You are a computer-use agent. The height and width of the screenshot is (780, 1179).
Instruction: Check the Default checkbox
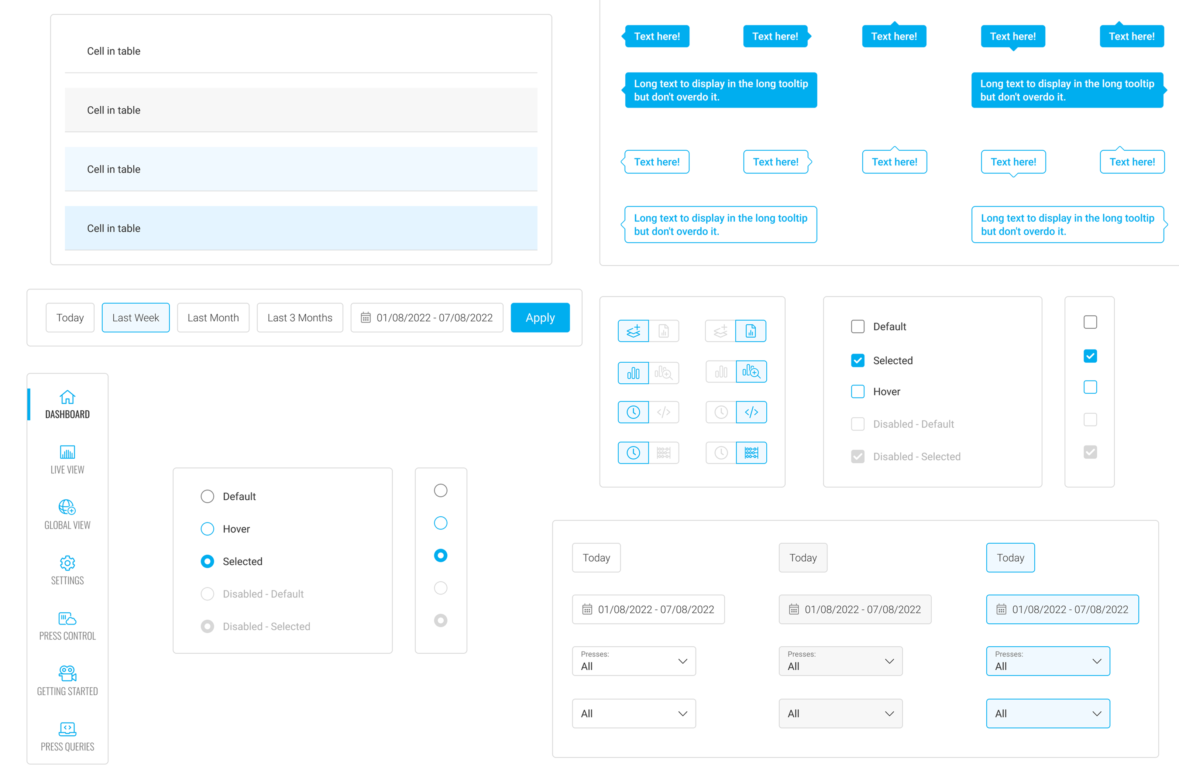[x=857, y=326]
